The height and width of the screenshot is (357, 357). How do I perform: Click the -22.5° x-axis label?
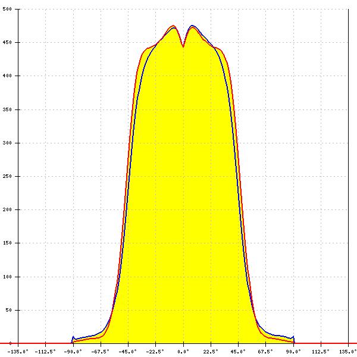155,352
